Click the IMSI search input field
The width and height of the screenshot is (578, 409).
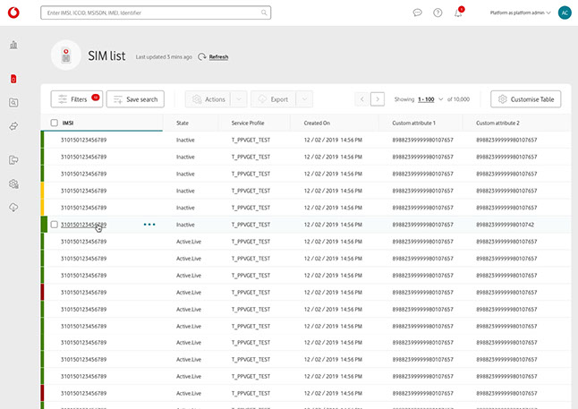click(x=152, y=13)
